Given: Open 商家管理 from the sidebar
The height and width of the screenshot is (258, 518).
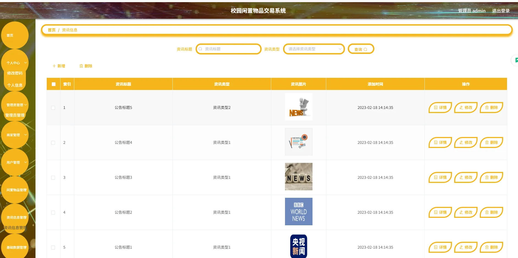Looking at the screenshot, I should [13, 135].
